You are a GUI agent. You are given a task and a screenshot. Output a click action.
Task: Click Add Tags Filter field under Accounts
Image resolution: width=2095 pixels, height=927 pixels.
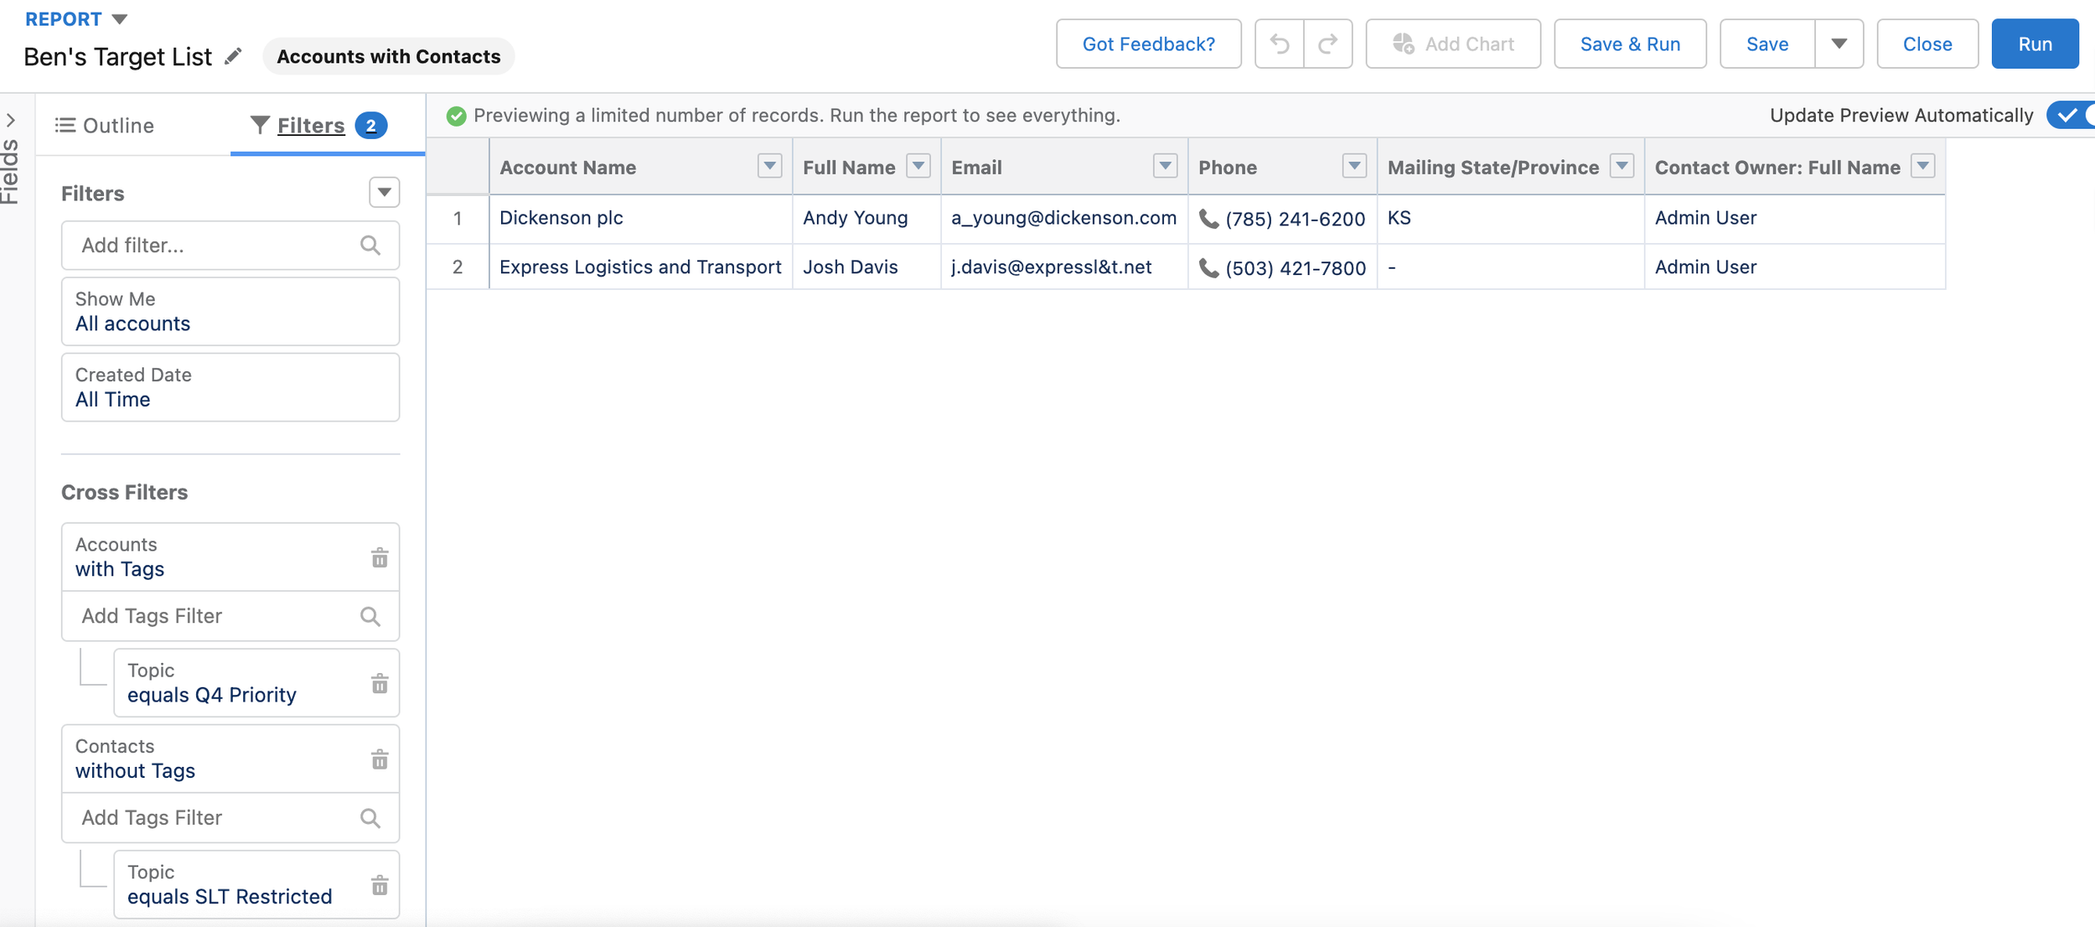click(x=230, y=616)
